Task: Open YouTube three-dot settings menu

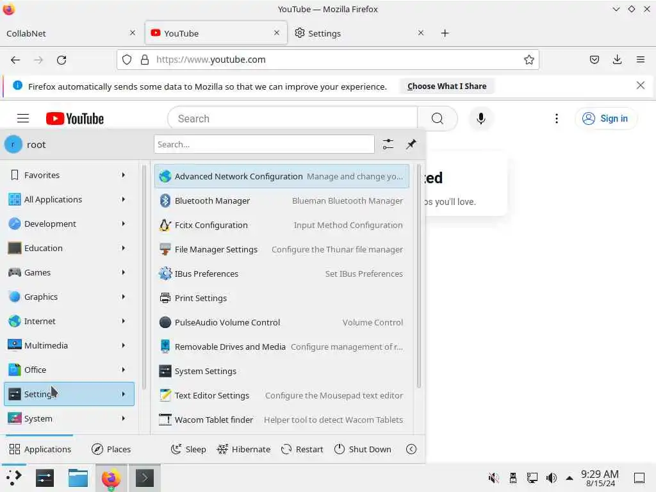Action: (x=557, y=119)
